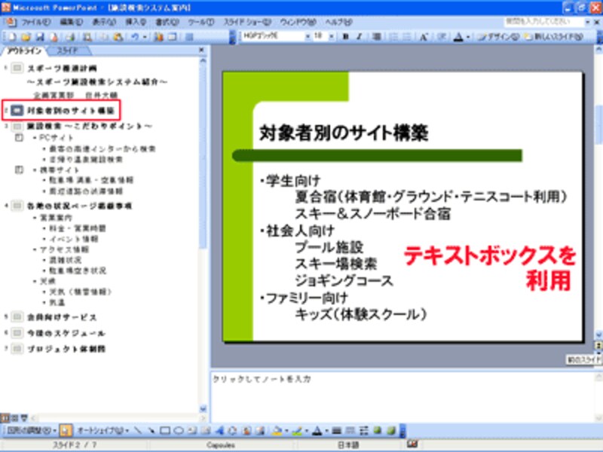Select slide 3 施設検索 in outline

click(x=89, y=126)
